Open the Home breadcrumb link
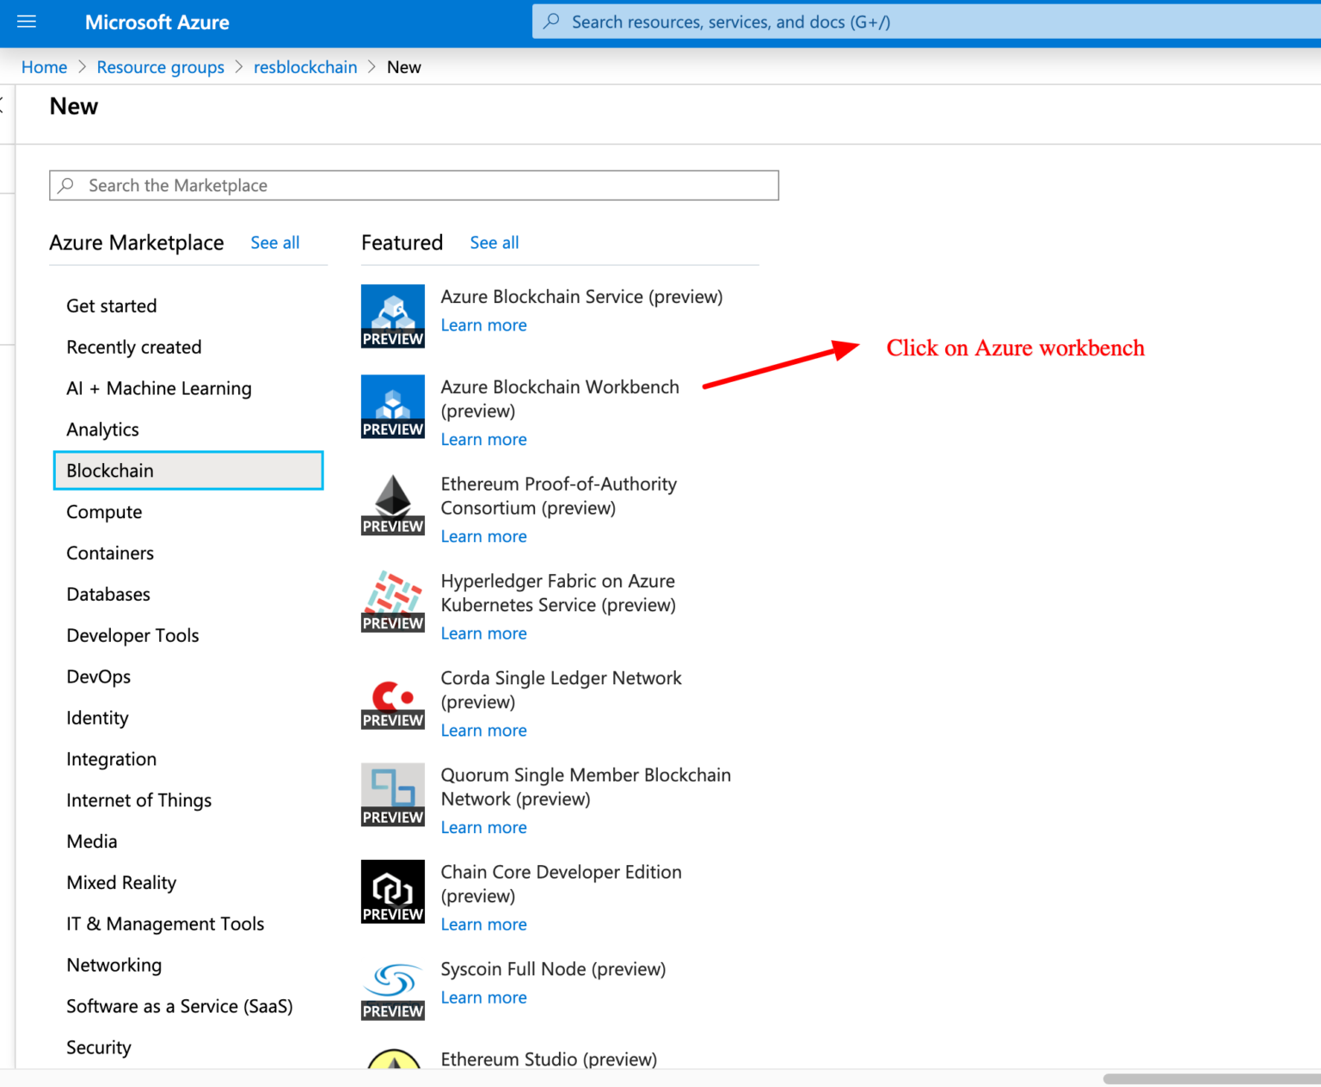The image size is (1321, 1087). (44, 66)
